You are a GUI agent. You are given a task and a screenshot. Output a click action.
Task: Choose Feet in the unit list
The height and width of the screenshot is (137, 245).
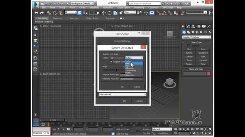134,64
